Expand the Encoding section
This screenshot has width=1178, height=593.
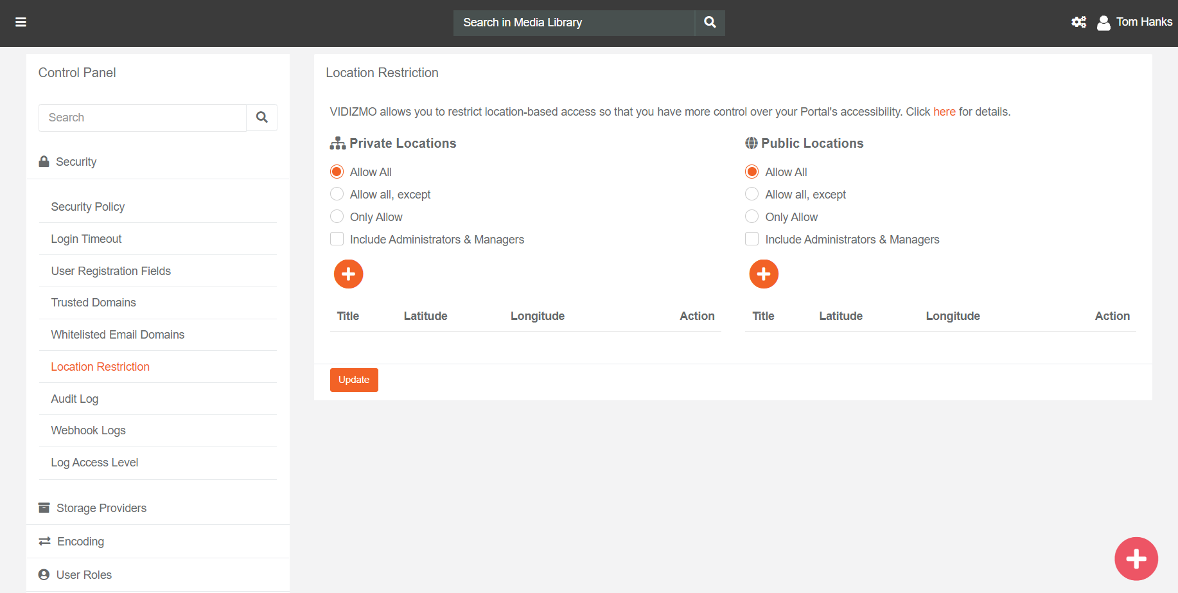point(80,542)
